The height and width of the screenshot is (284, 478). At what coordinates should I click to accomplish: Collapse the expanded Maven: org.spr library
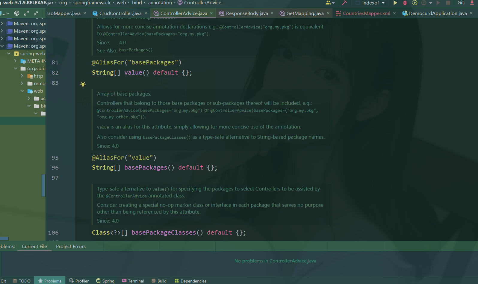coord(2,46)
